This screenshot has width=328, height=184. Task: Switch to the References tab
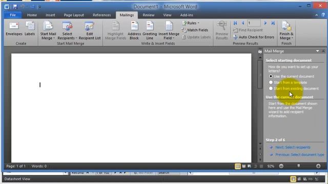[101, 15]
